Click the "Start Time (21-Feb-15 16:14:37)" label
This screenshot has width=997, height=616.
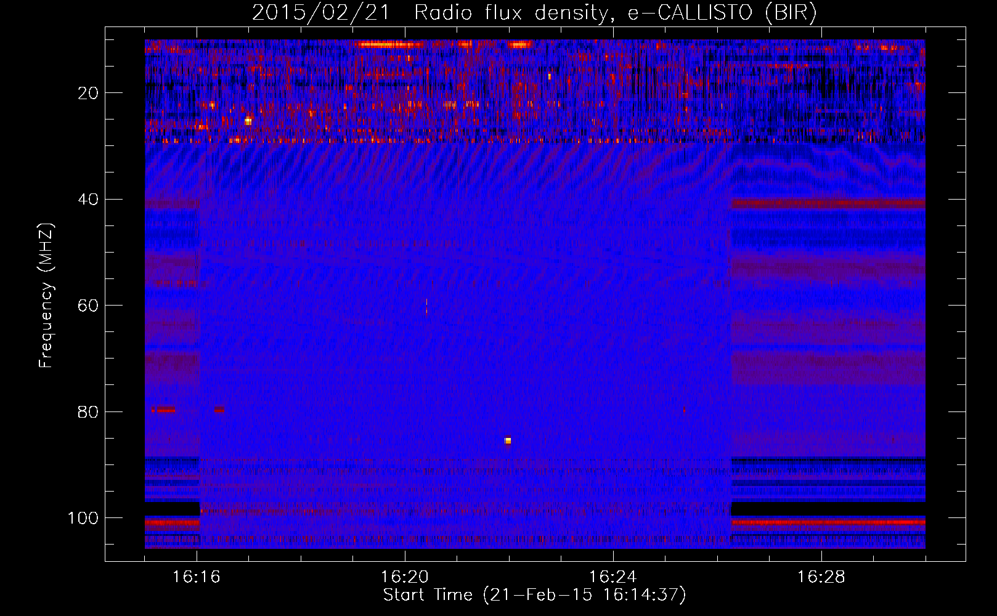coord(534,595)
